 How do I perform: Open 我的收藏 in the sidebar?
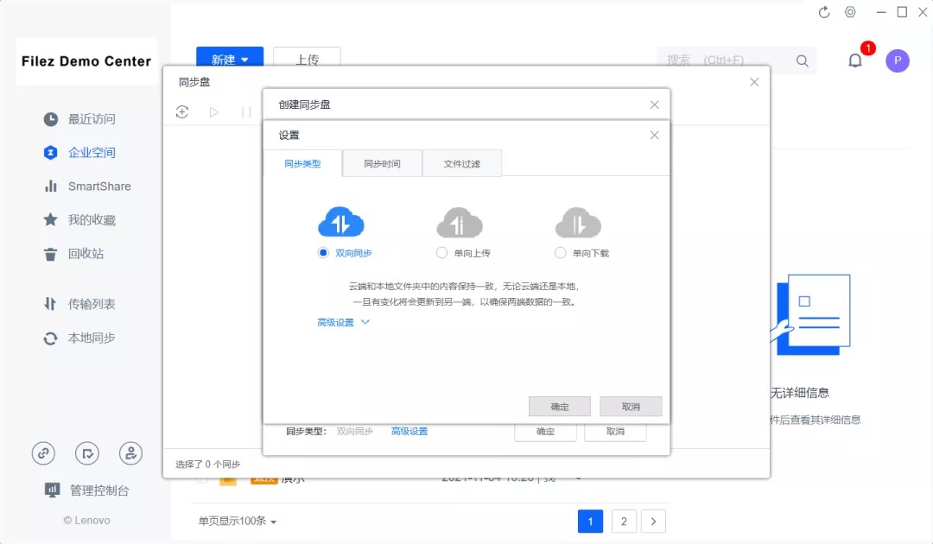92,220
